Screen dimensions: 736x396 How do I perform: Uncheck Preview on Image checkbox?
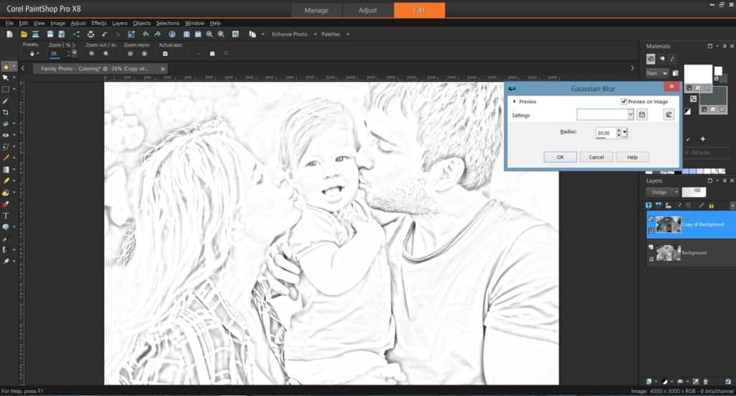tap(623, 102)
